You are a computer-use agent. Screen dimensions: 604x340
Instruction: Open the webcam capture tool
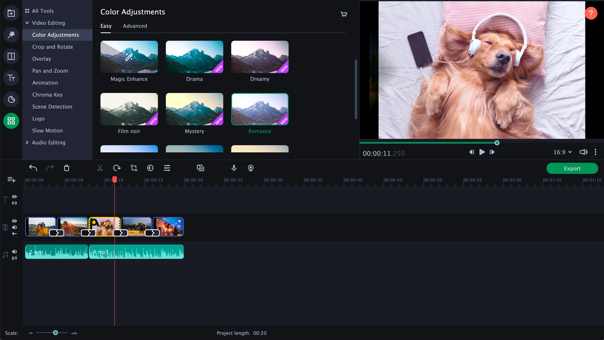(251, 168)
